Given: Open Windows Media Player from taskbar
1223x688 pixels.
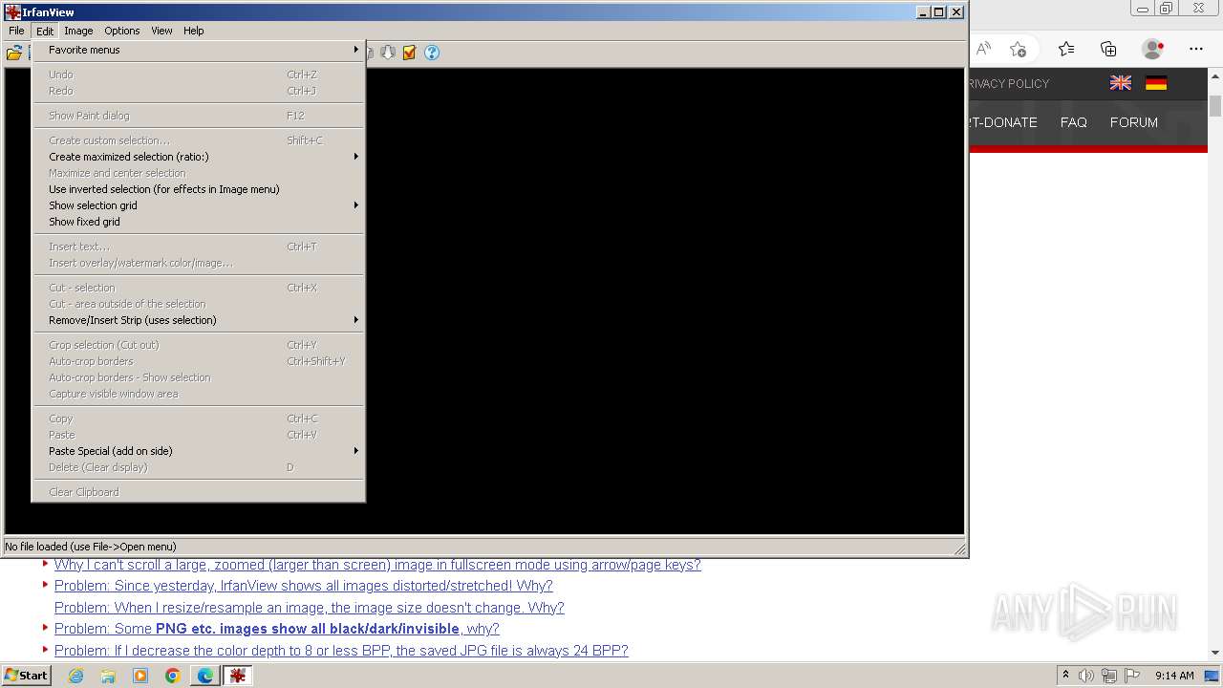Looking at the screenshot, I should point(140,676).
